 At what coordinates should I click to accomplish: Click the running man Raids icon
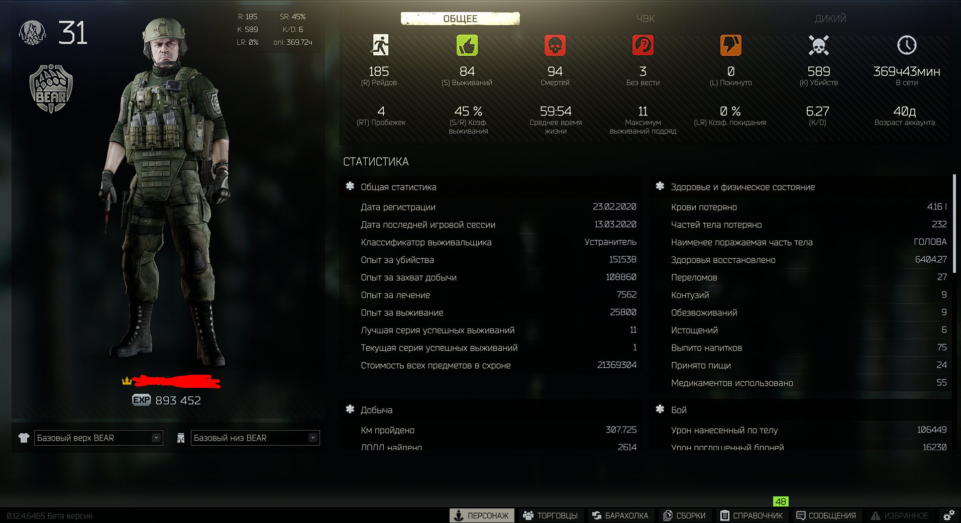coord(380,45)
